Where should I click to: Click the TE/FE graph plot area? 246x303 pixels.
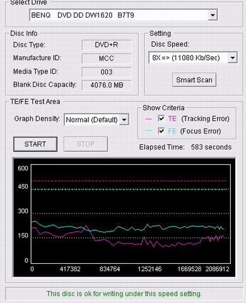pos(131,214)
